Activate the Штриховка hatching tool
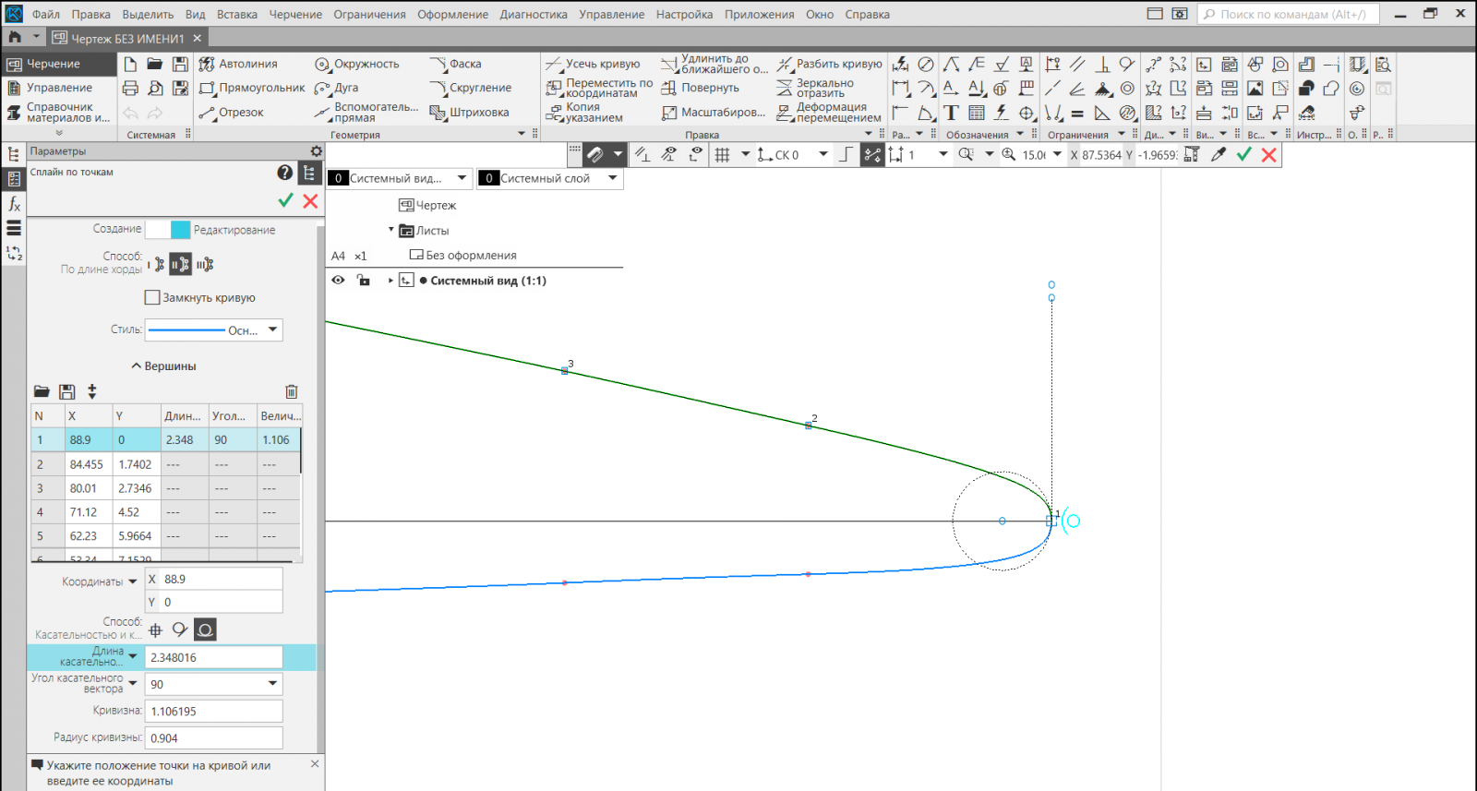The height and width of the screenshot is (791, 1477). coord(470,113)
